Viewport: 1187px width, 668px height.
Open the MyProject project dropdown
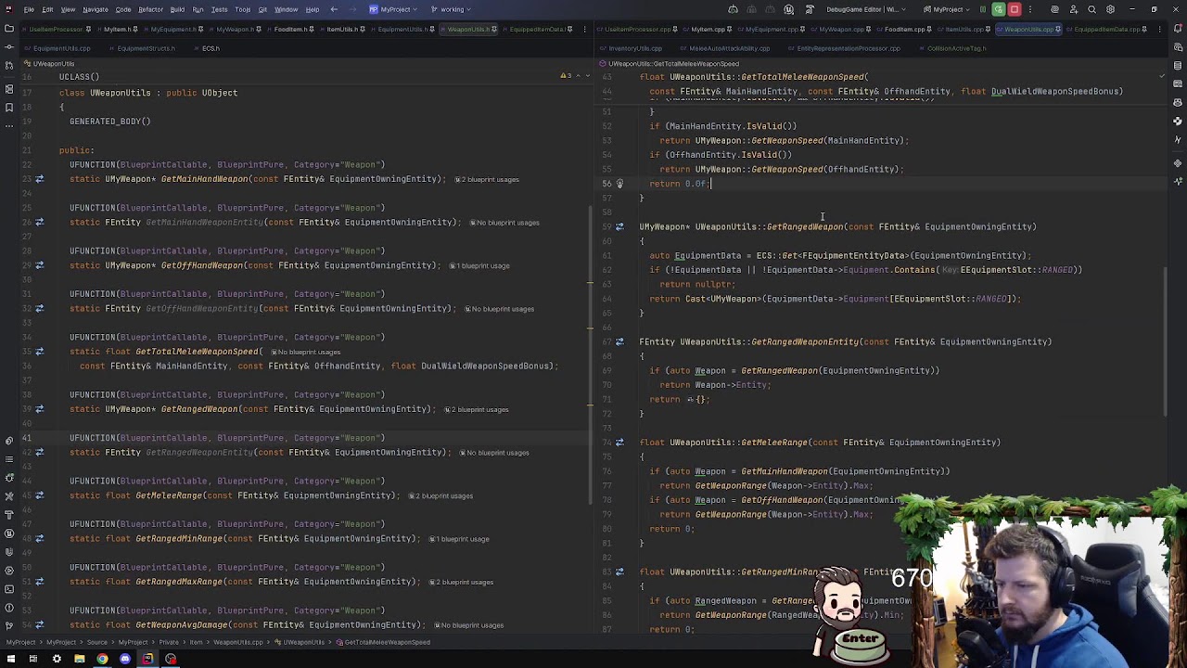point(393,9)
